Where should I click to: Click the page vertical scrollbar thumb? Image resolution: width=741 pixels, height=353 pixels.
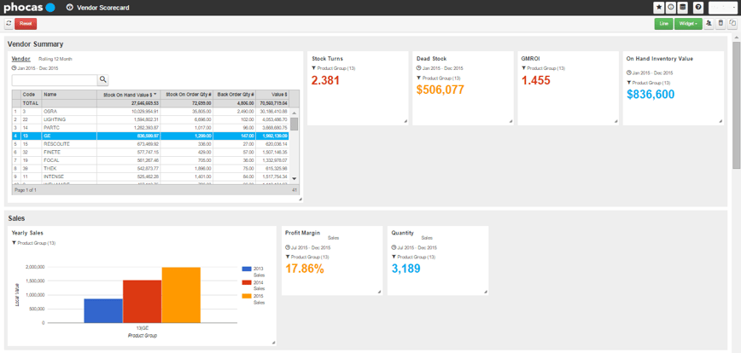(736, 105)
